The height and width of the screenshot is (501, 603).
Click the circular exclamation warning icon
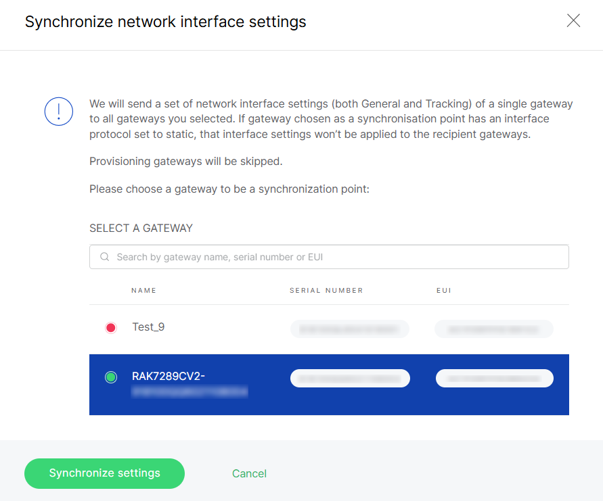coord(58,112)
